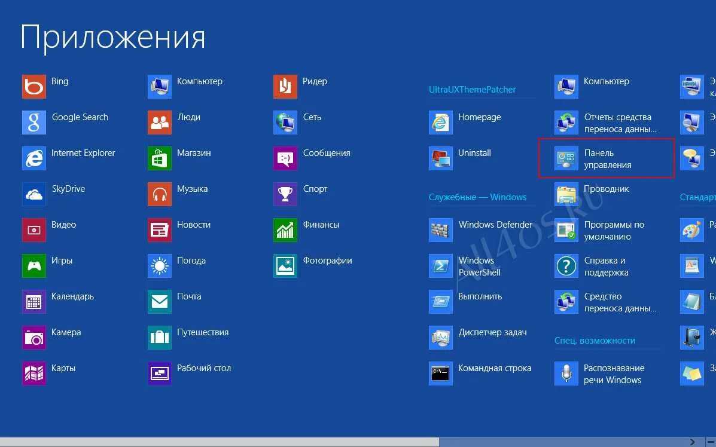Screen dimensions: 716x447
Task: Open the Windows Defender icon
Action: pyautogui.click(x=441, y=230)
